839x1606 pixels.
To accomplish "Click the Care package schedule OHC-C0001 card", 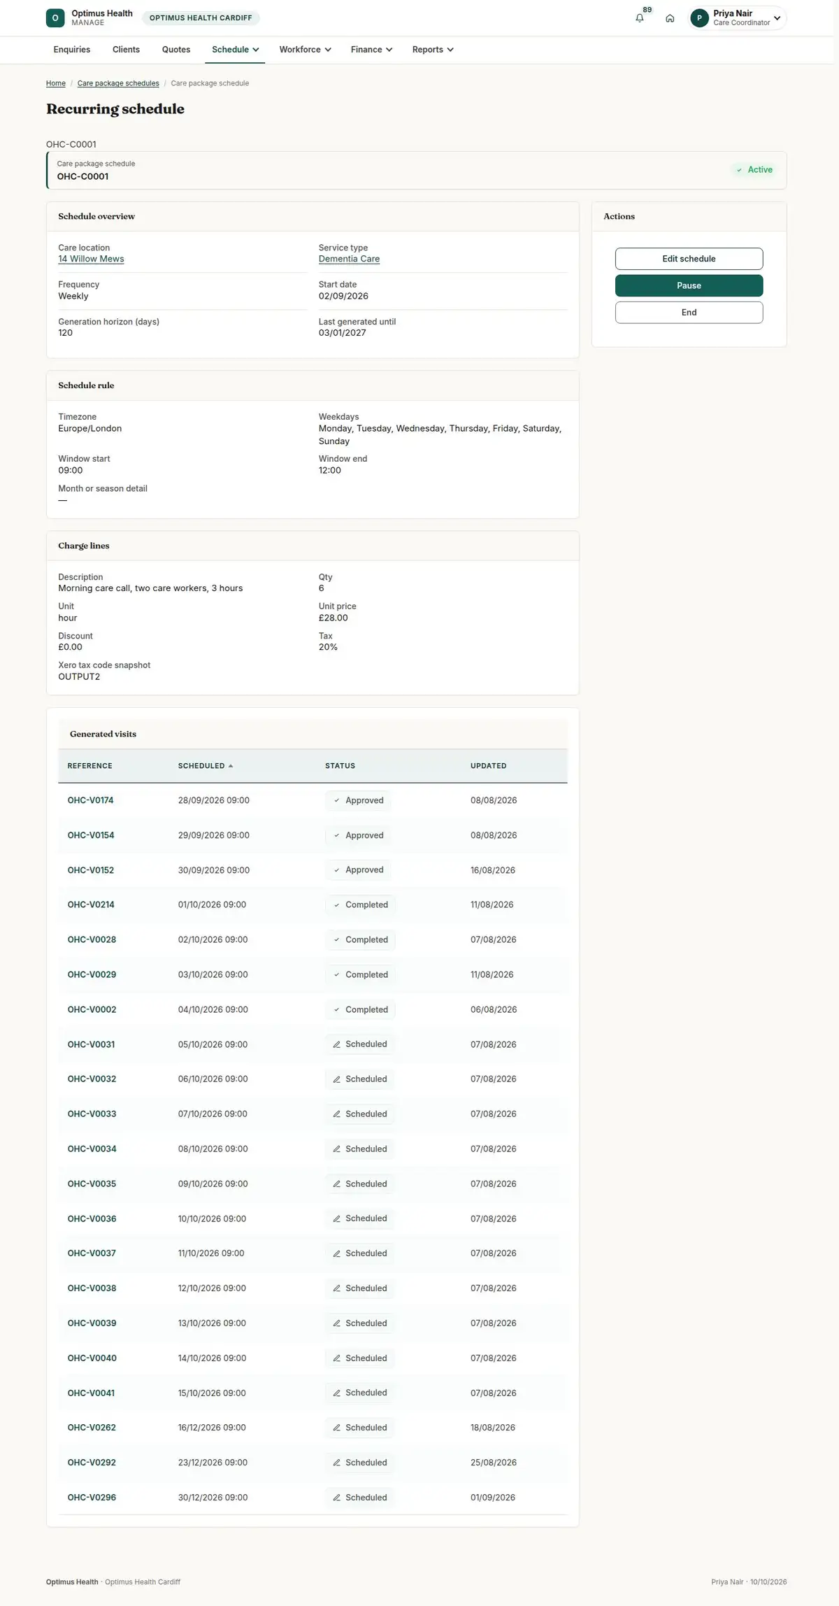I will tap(417, 170).
